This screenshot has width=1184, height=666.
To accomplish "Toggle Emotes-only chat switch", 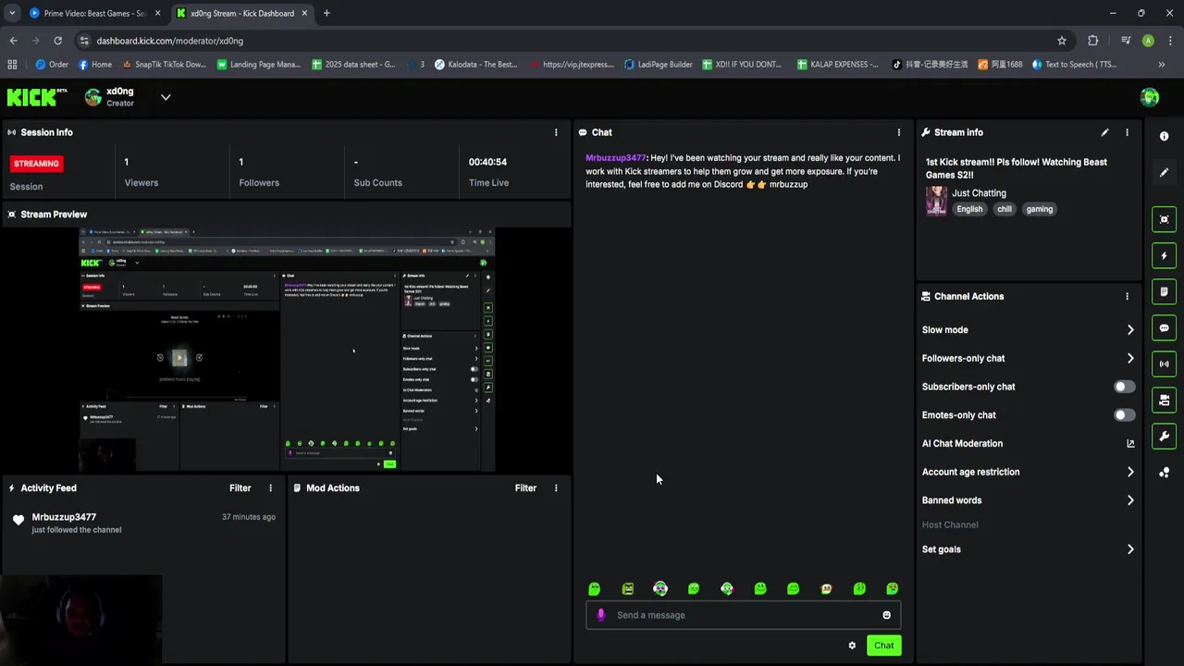I will [1124, 415].
